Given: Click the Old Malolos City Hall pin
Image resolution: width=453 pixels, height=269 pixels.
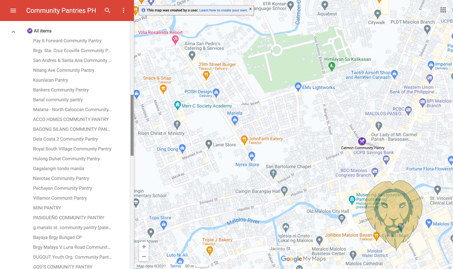Looking at the screenshot, I should point(342,218).
